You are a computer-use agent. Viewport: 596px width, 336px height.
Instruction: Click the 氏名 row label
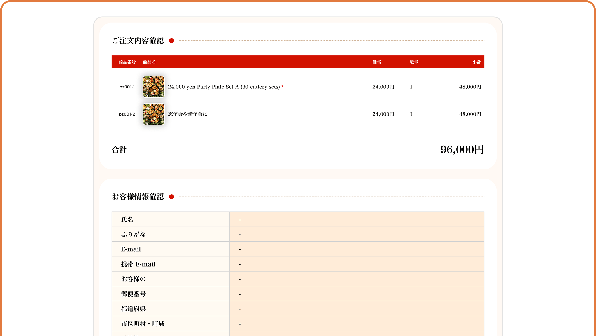point(127,220)
